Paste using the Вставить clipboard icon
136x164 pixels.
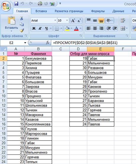click(12, 20)
